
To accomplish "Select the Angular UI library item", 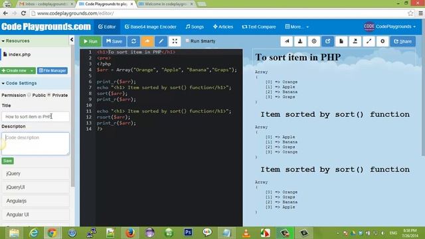I will point(35,214).
